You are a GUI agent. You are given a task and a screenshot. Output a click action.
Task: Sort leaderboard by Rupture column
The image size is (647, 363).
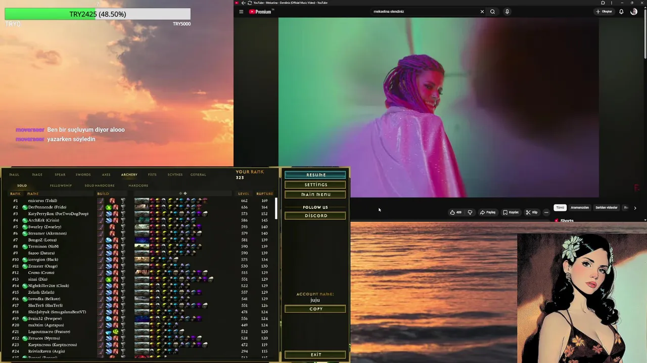click(x=264, y=194)
